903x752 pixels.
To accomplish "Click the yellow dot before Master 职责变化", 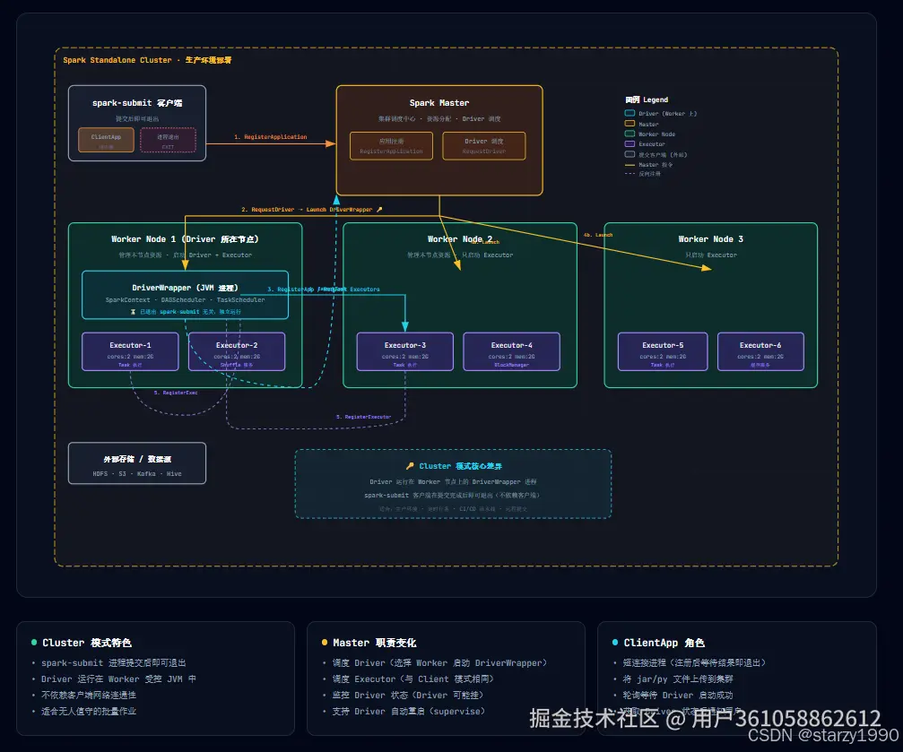I will (325, 642).
